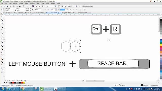Add a new document tab with the plus button
This screenshot has height=91, width=162.
pos(90,13)
